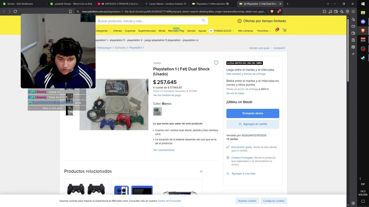Viewport: 369px width, 207px height.
Task: Open Ver los medios de pago link
Action: click(167, 95)
